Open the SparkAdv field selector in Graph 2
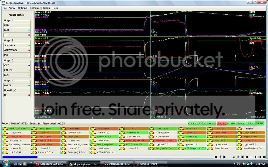268x167 pixels. (x=17, y=45)
